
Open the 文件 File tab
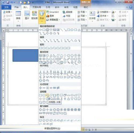click(x=6, y=7)
